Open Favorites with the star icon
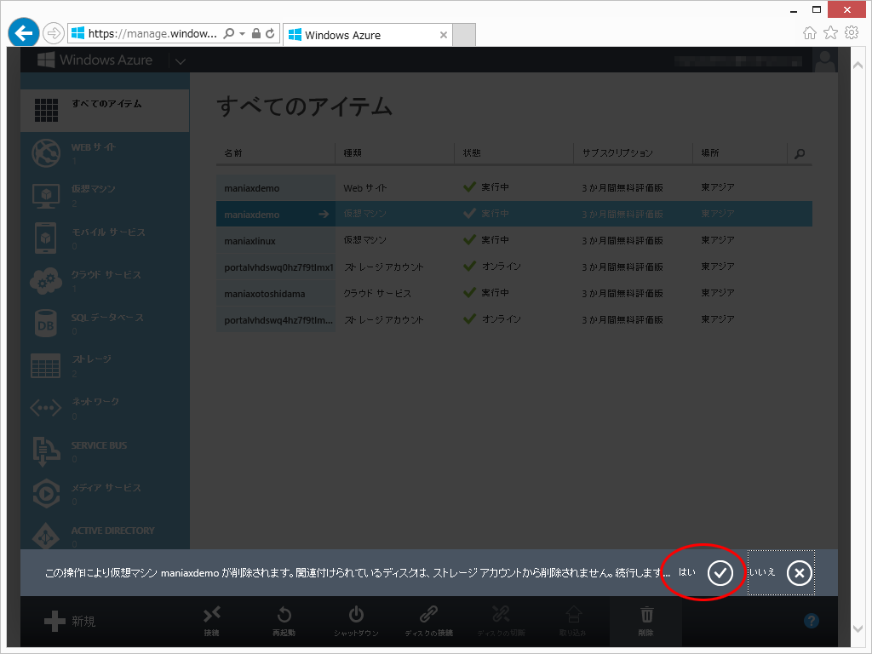The height and width of the screenshot is (654, 872). coord(830,33)
